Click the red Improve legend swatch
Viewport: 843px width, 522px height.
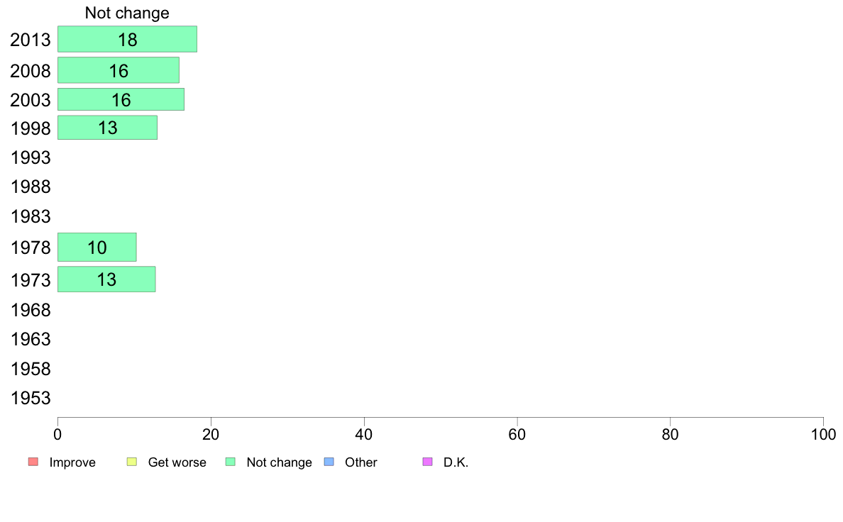pos(33,462)
